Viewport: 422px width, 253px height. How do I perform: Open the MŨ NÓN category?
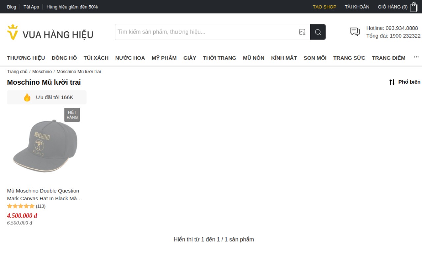click(x=254, y=58)
